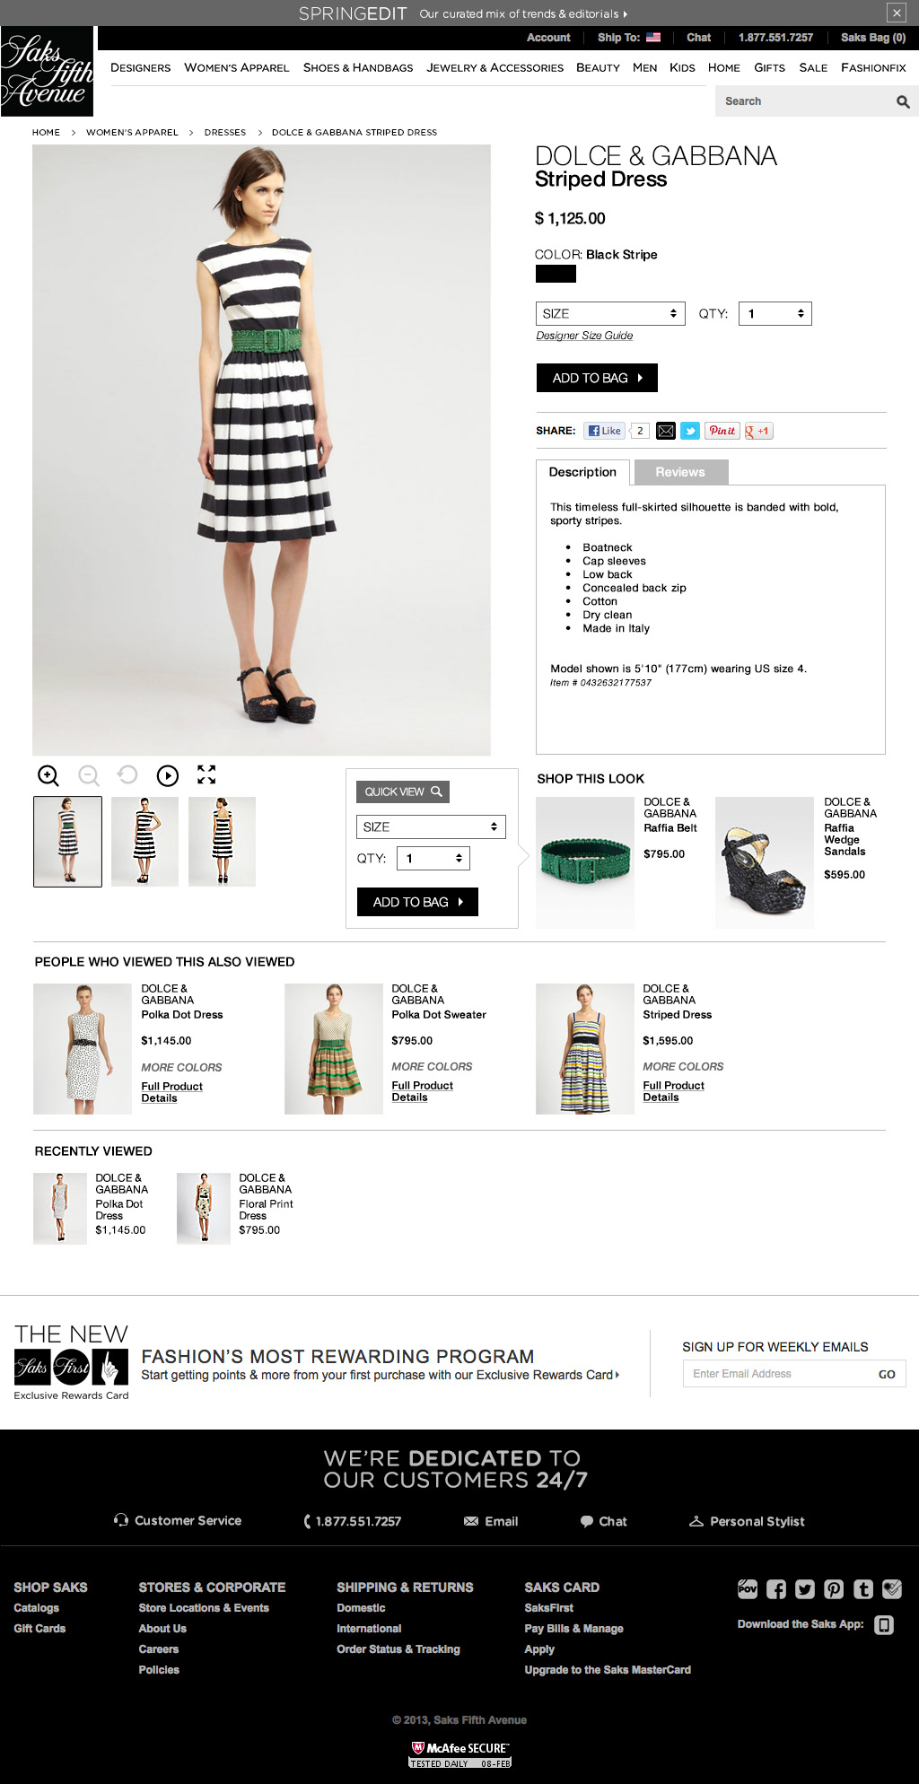This screenshot has width=919, height=1784.
Task: Open the QTY dropdown beside size
Action: tap(775, 313)
